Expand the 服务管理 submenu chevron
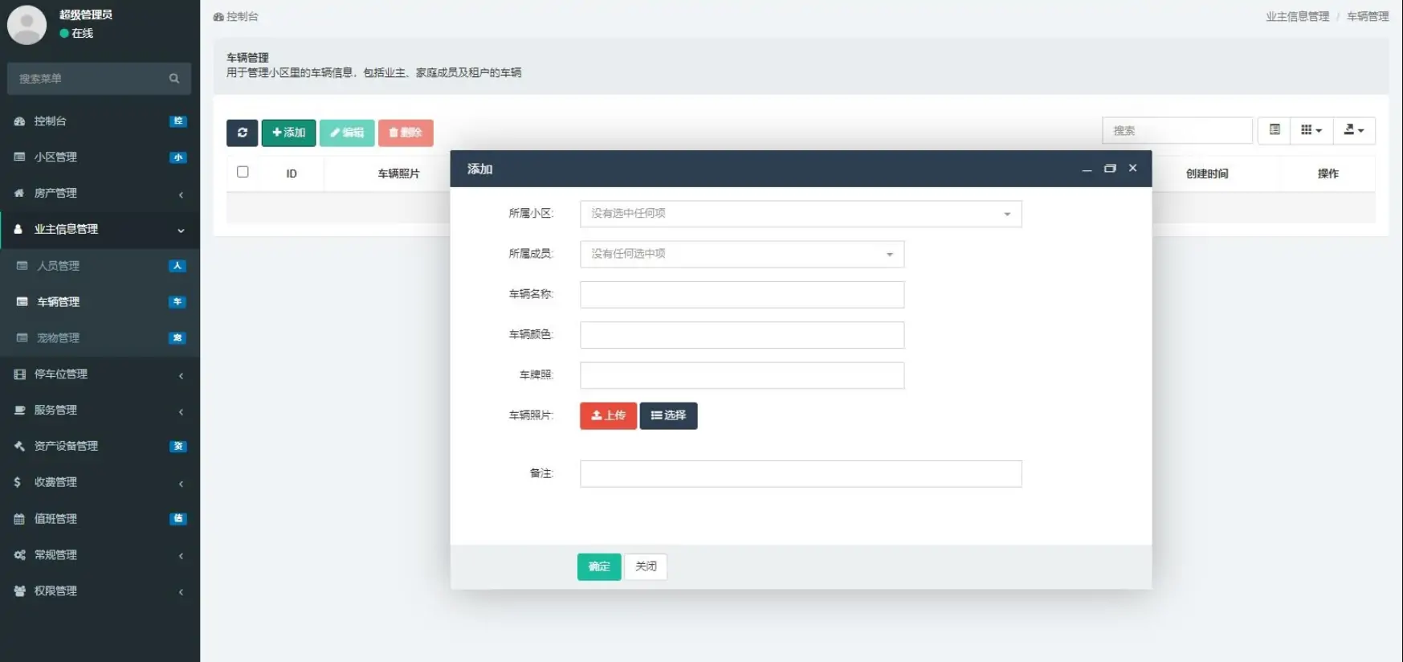The image size is (1403, 662). click(x=181, y=411)
